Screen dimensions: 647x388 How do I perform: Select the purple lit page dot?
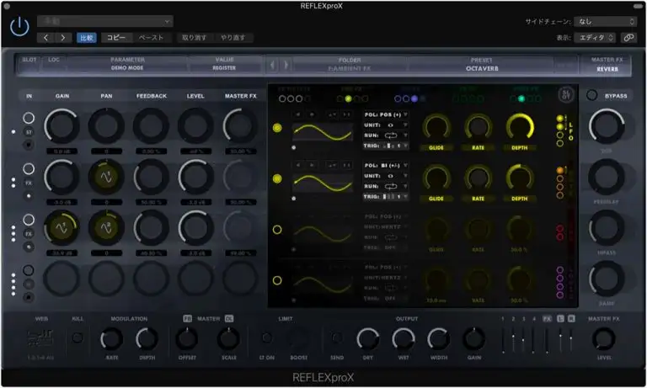(x=414, y=98)
